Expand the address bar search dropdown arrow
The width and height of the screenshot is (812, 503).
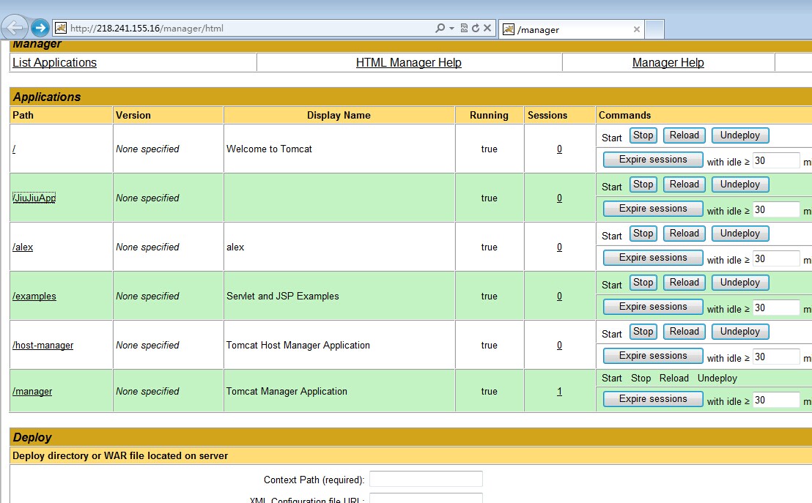pos(451,28)
